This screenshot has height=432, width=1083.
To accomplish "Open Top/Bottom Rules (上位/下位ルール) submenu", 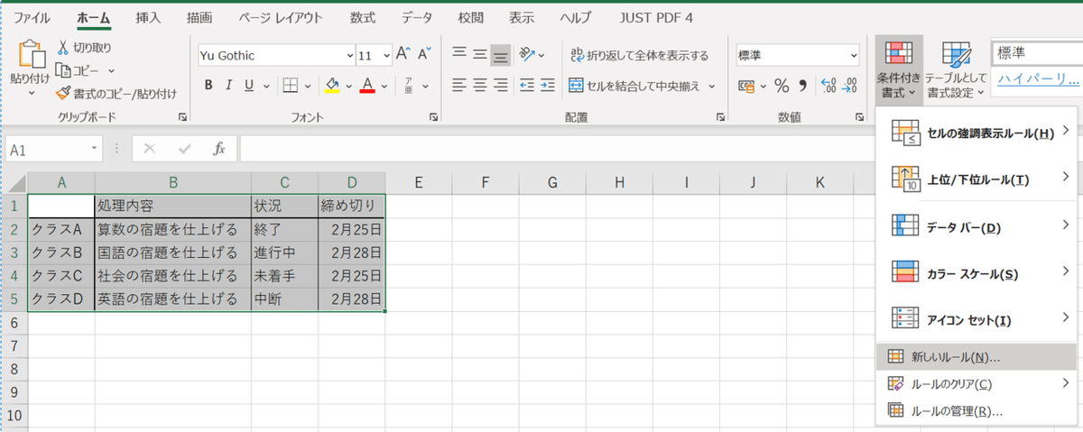I will (x=977, y=179).
